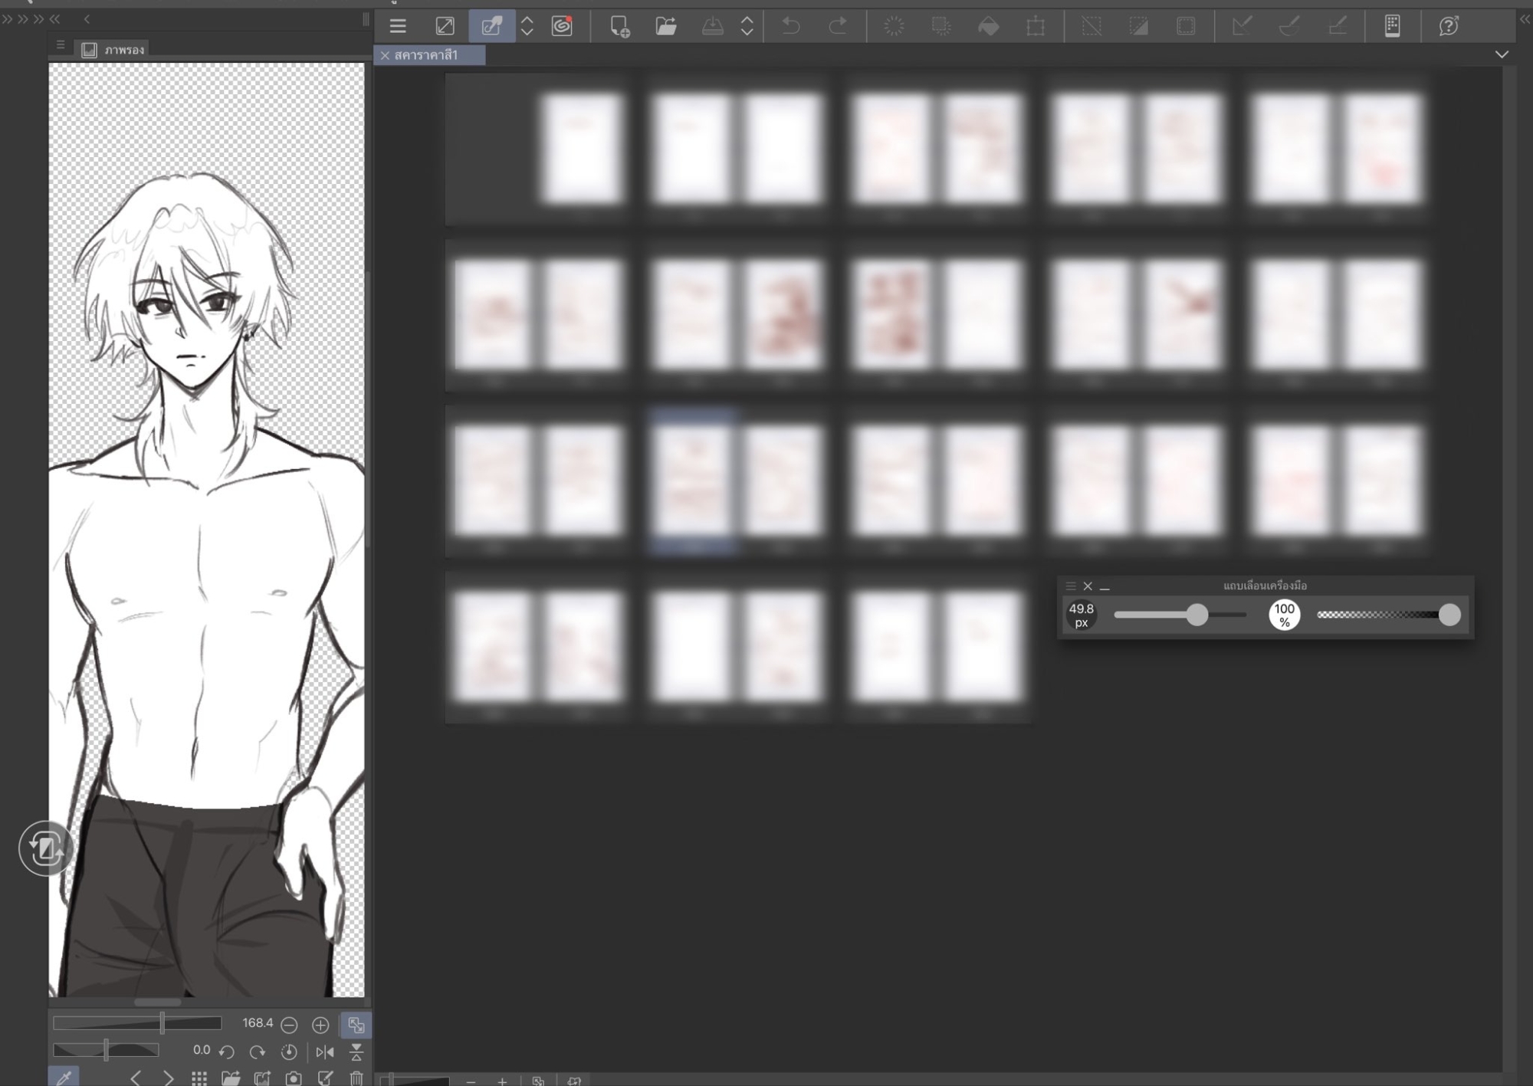The image size is (1533, 1086).
Task: Zoom in the sub view with plus
Action: click(320, 1024)
